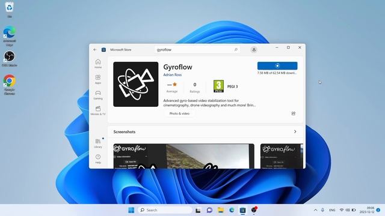This screenshot has height=216, width=385.
Task: Open Recycle Bin desktop icon
Action: 10,10
